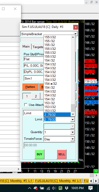Screen dimensions: 99x192
Task: Switch to the Main tab
Action: 26,47
